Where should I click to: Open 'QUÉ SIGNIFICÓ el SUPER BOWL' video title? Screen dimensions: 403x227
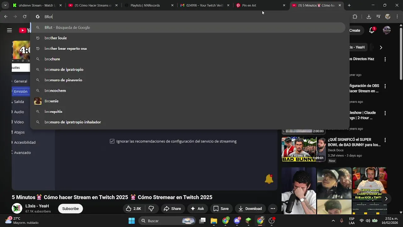pyautogui.click(x=354, y=142)
